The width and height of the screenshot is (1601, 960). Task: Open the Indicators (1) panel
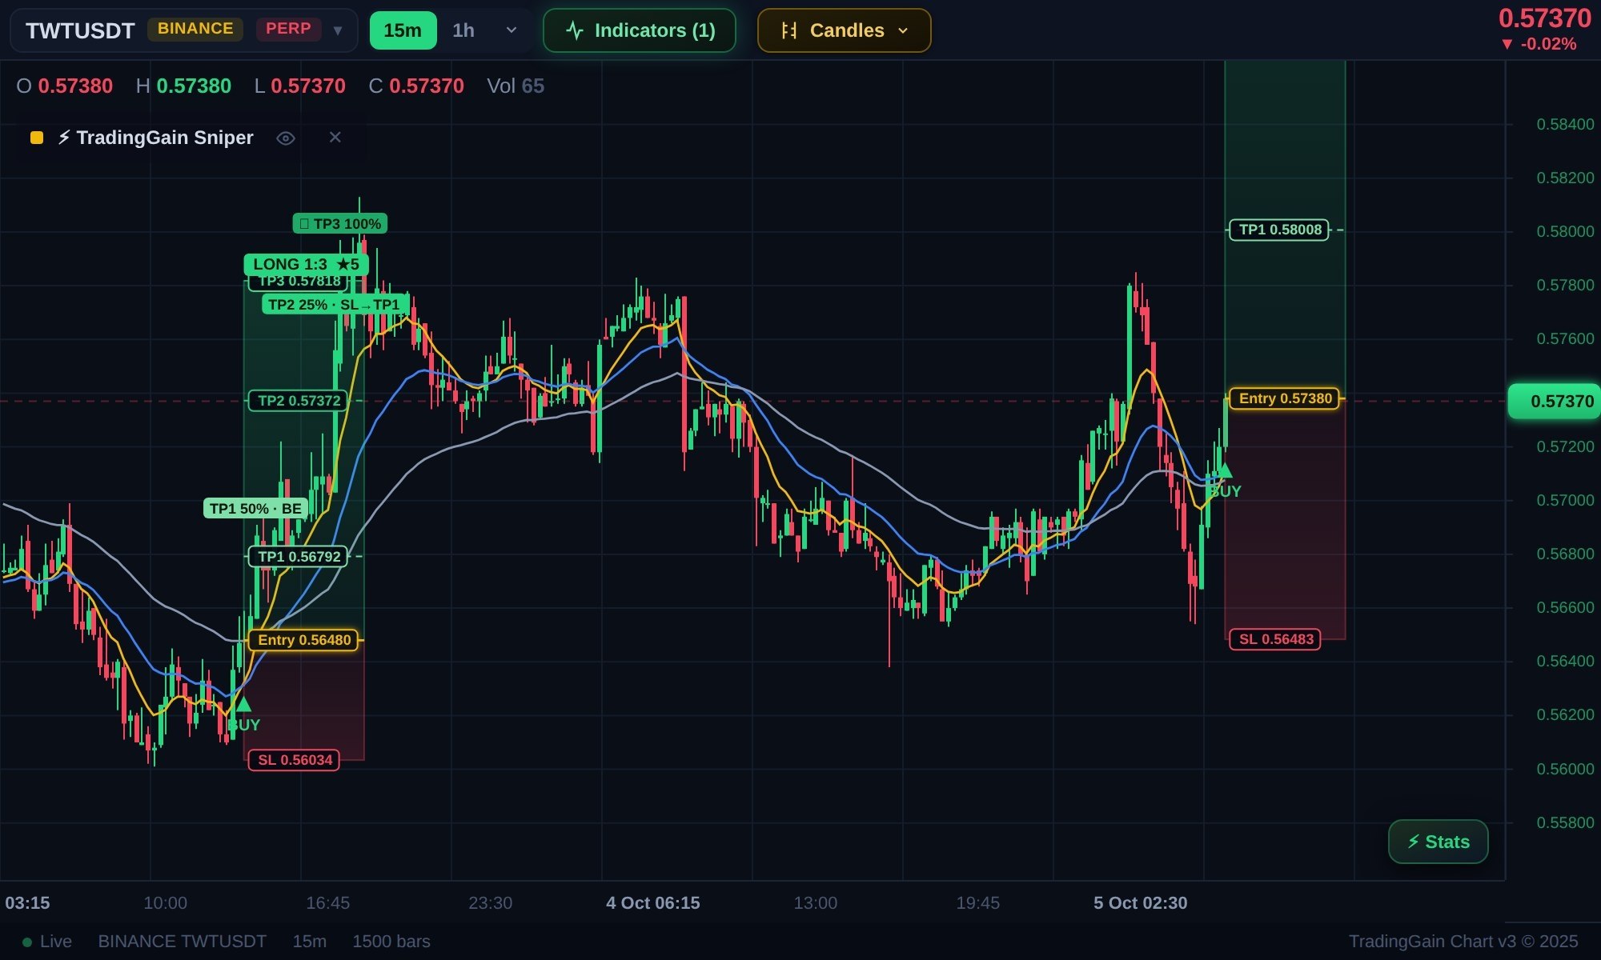click(x=640, y=30)
